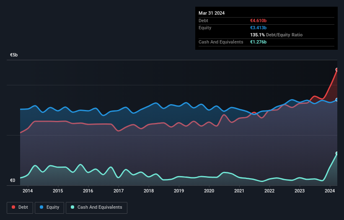Toggle Cash And Equivalents legend button
344x220 pixels.
(96, 207)
